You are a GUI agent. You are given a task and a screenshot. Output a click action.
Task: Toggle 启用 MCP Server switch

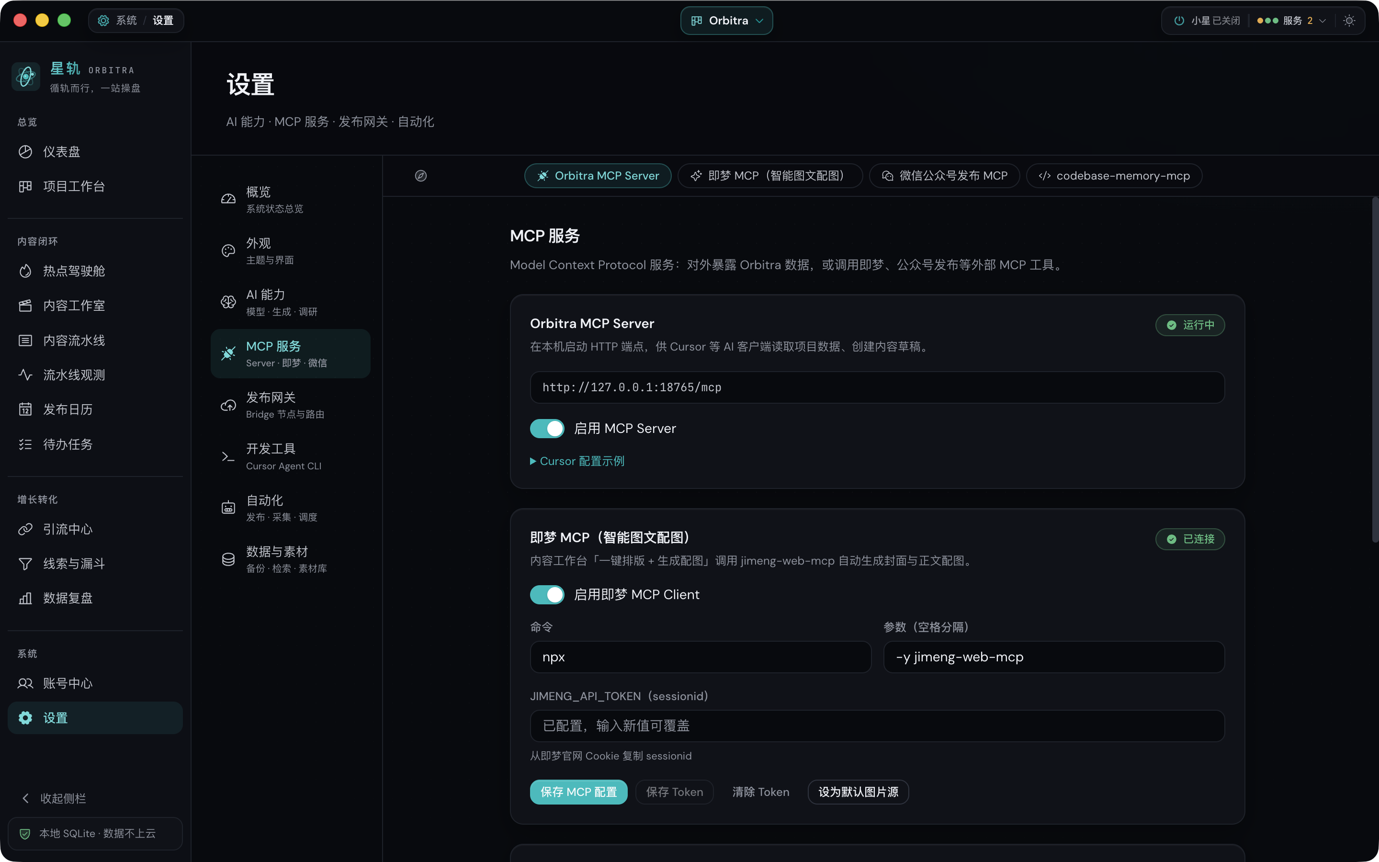(x=547, y=429)
